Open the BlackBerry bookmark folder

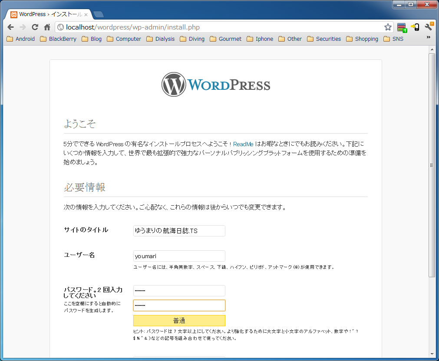58,39
